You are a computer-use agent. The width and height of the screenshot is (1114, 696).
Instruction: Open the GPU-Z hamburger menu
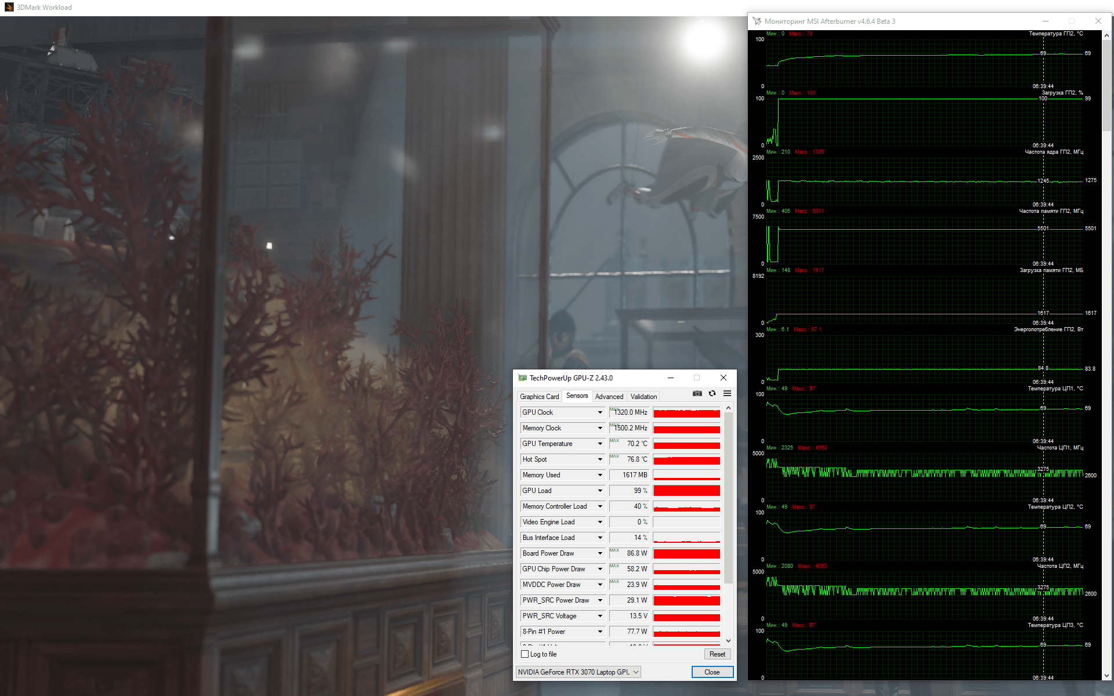click(727, 393)
